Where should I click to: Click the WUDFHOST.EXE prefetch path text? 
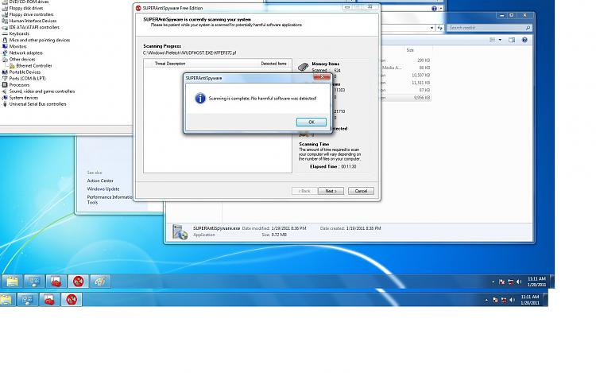[x=189, y=52]
